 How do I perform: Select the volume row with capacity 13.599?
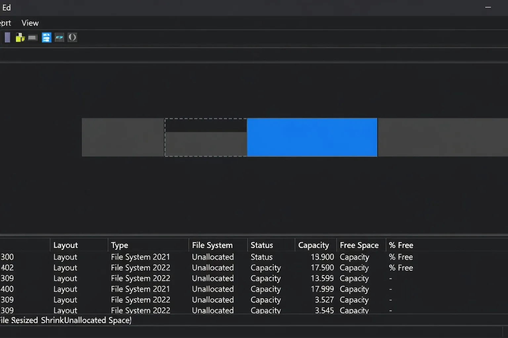[x=254, y=278]
